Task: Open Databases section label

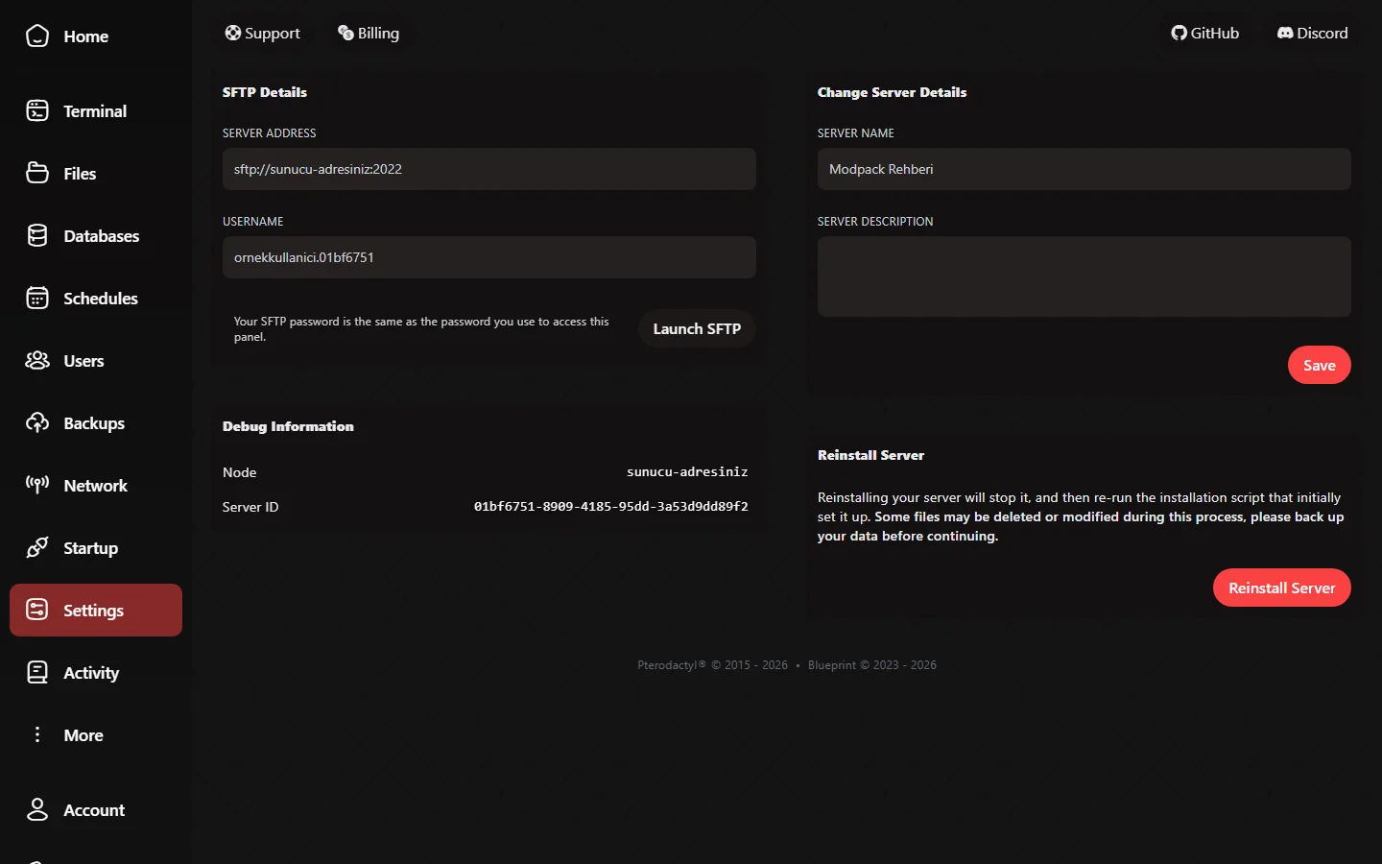Action: point(101,236)
